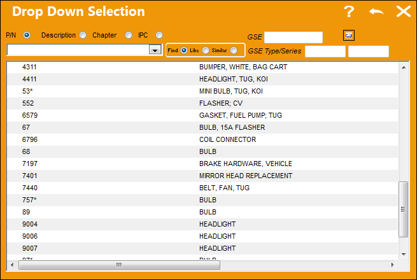Select part number 7401

29,176
